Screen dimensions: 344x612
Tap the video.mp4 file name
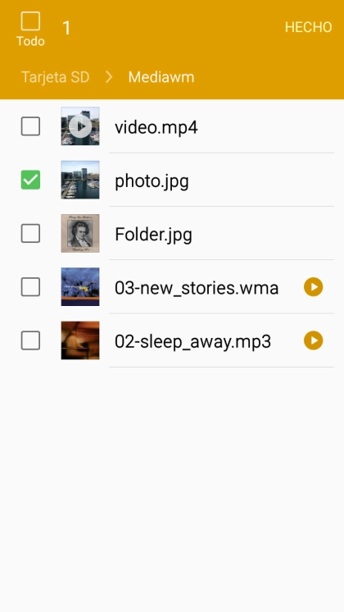coord(156,127)
